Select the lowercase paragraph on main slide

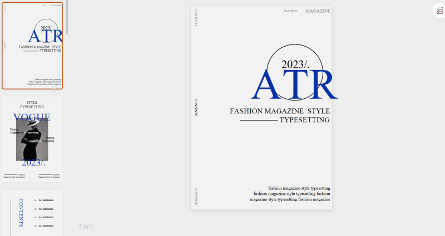(290, 194)
